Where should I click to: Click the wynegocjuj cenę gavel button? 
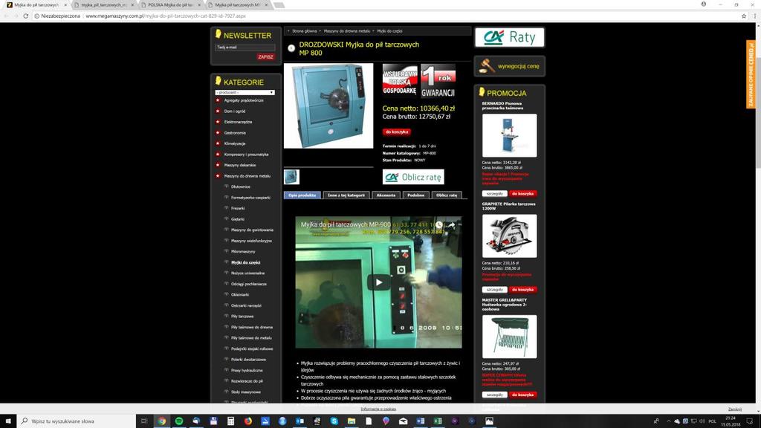(509, 66)
